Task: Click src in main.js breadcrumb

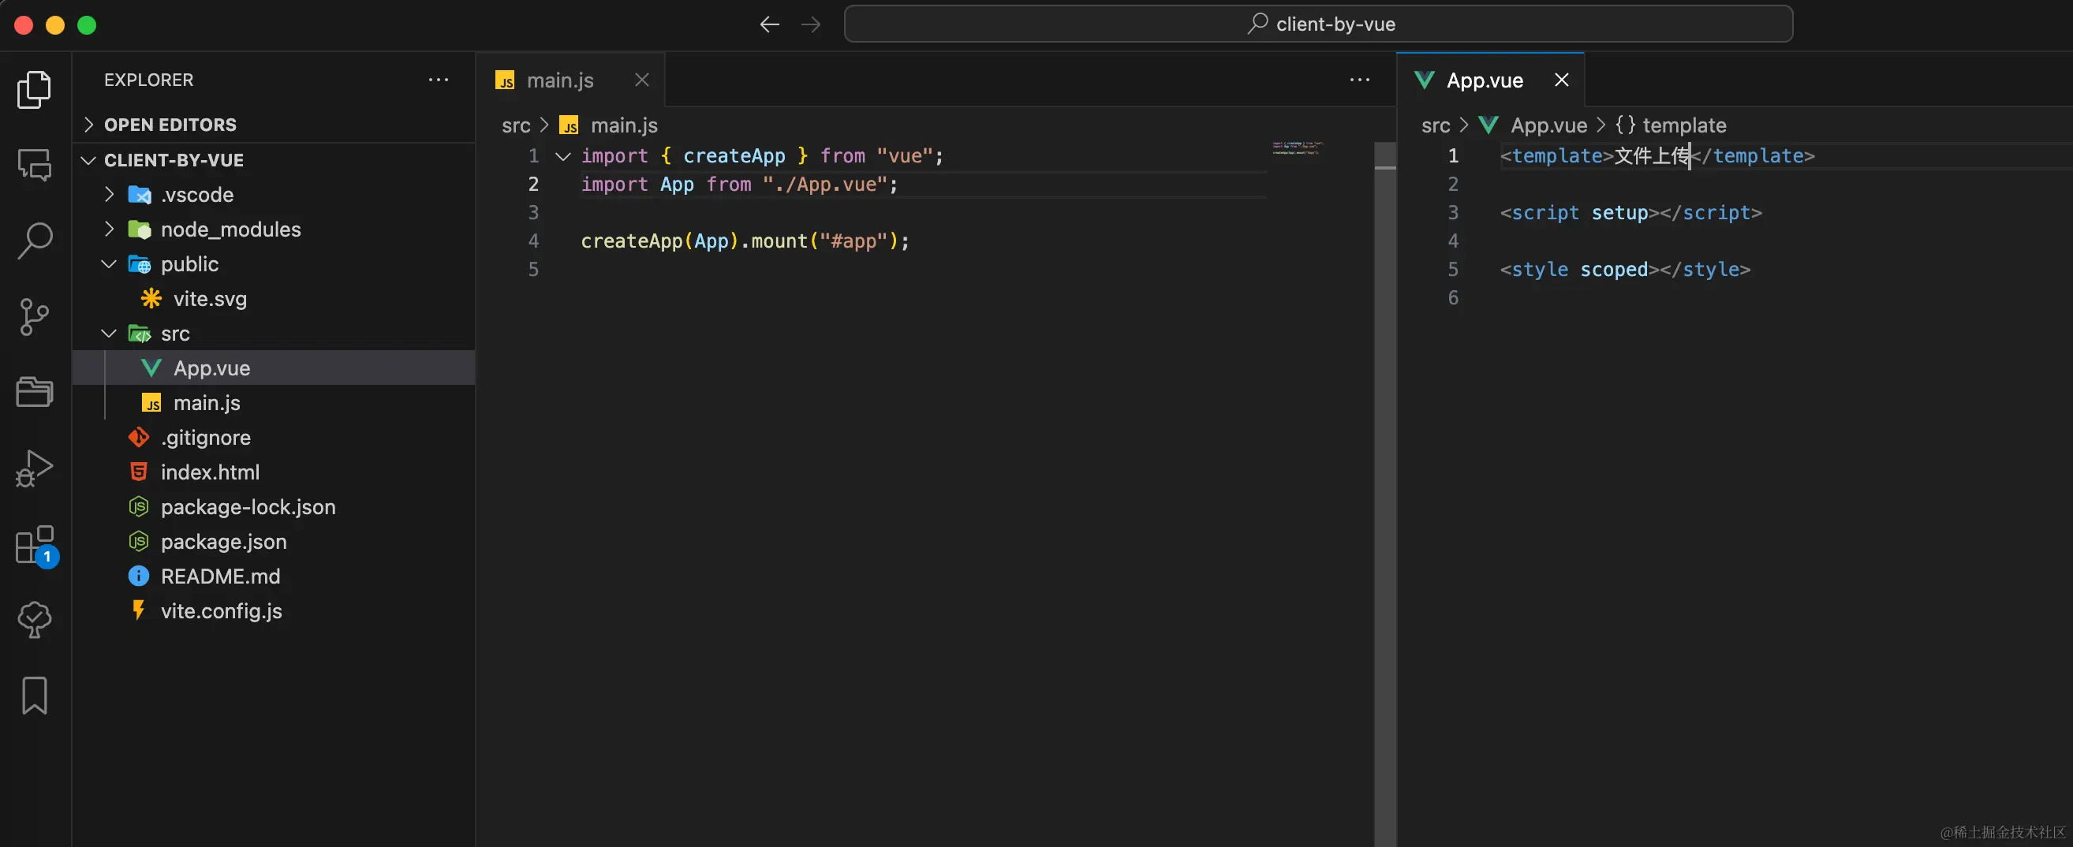Action: [x=516, y=125]
